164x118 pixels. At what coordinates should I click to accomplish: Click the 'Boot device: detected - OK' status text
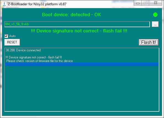tap(72, 15)
